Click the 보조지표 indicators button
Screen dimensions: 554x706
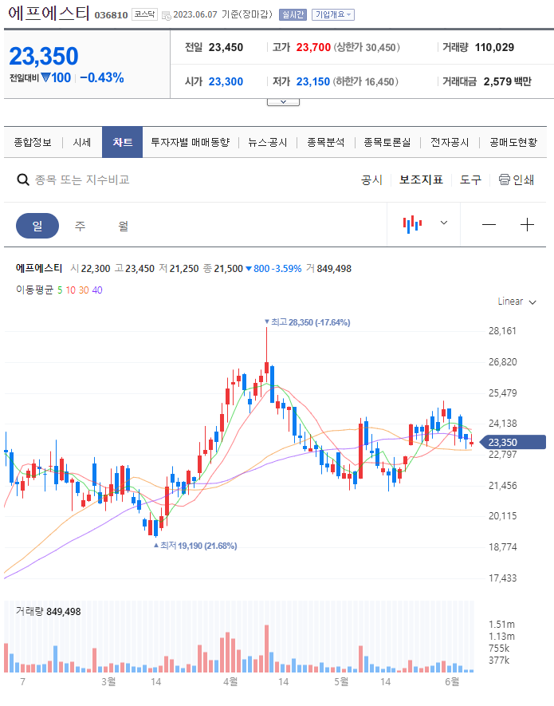click(421, 180)
